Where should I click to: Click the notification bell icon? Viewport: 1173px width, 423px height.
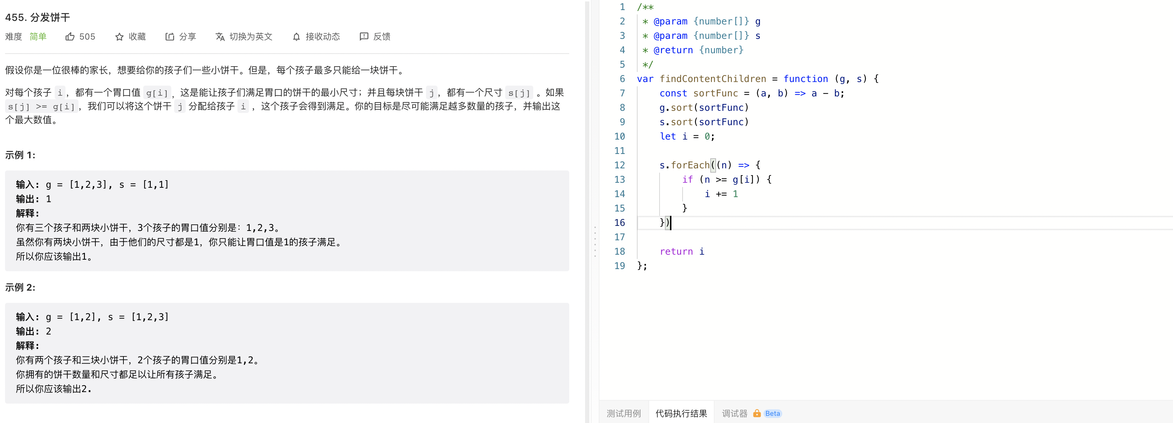pyautogui.click(x=296, y=37)
